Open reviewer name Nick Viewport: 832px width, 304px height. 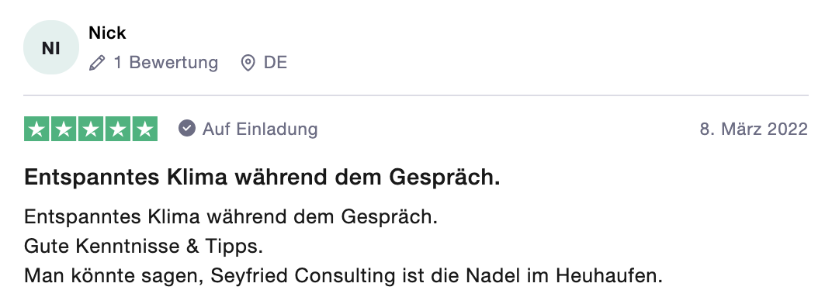107,33
